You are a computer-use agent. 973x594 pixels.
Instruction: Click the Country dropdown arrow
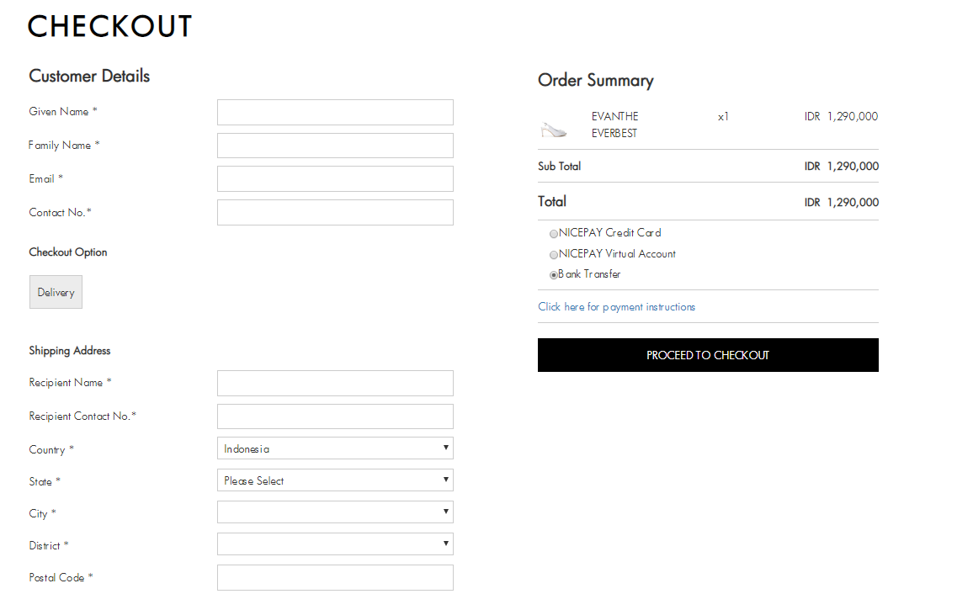[x=445, y=448]
